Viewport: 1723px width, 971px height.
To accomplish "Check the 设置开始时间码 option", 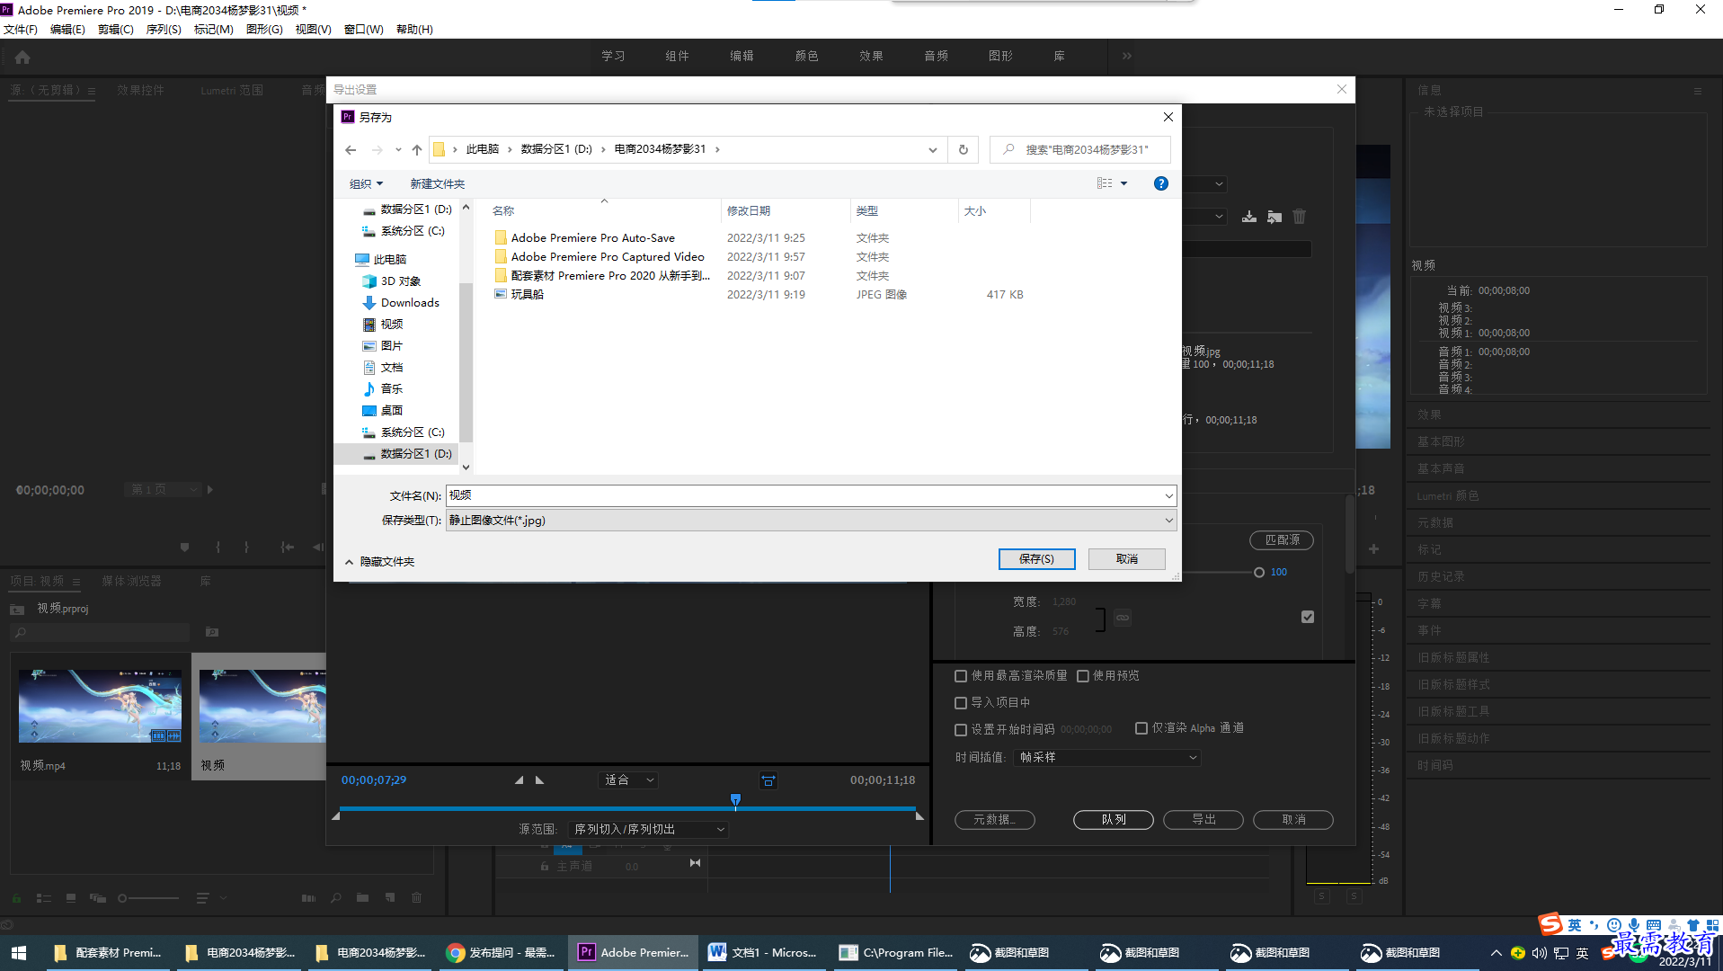I will 961,729.
